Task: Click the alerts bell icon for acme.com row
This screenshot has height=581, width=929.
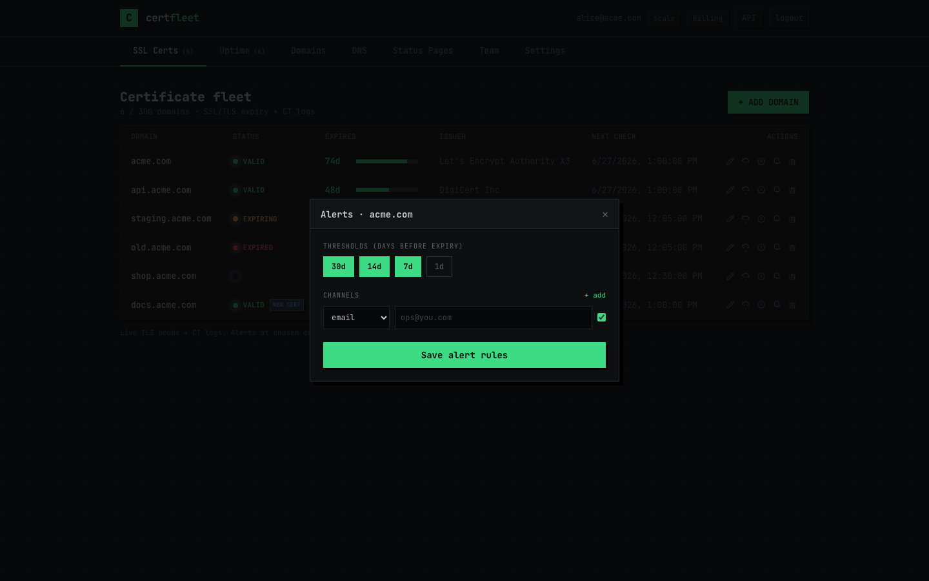Action: tap(777, 161)
